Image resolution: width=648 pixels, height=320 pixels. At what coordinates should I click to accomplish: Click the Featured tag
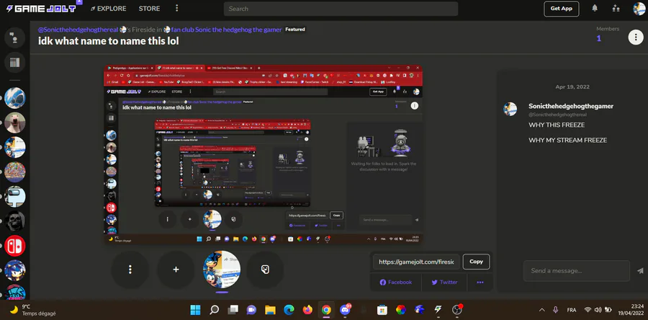(295, 30)
